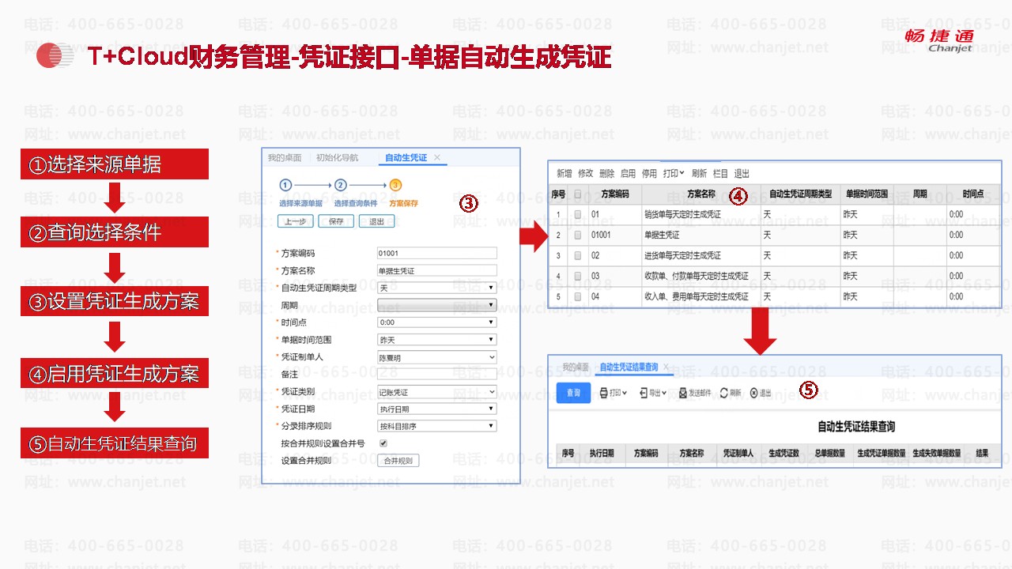This screenshot has width=1012, height=569.
Task: Click step 1 circle 选择来源单据 in the wizard
Action: coord(285,185)
